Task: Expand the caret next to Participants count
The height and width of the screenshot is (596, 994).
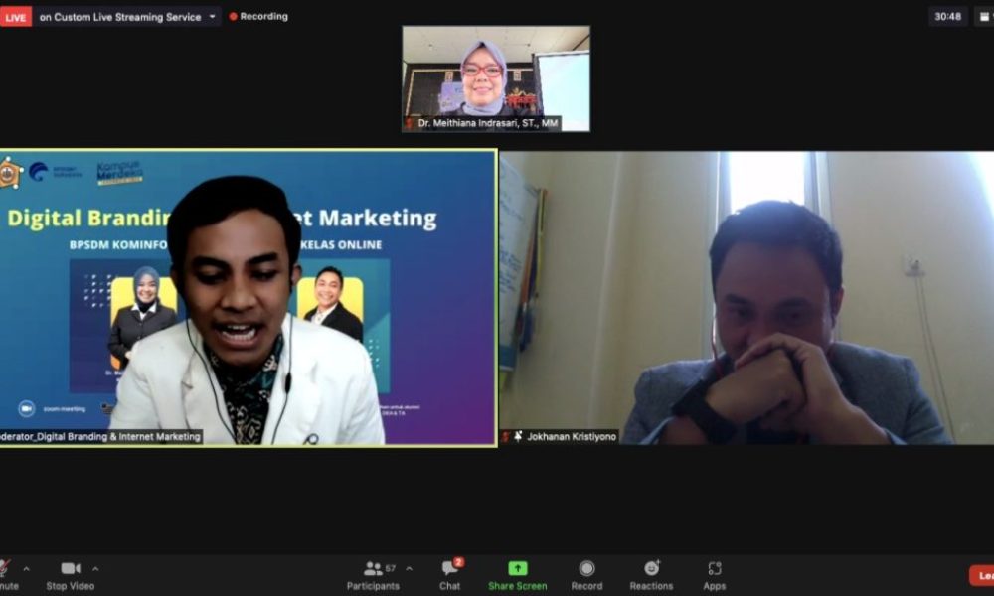Action: [x=409, y=569]
